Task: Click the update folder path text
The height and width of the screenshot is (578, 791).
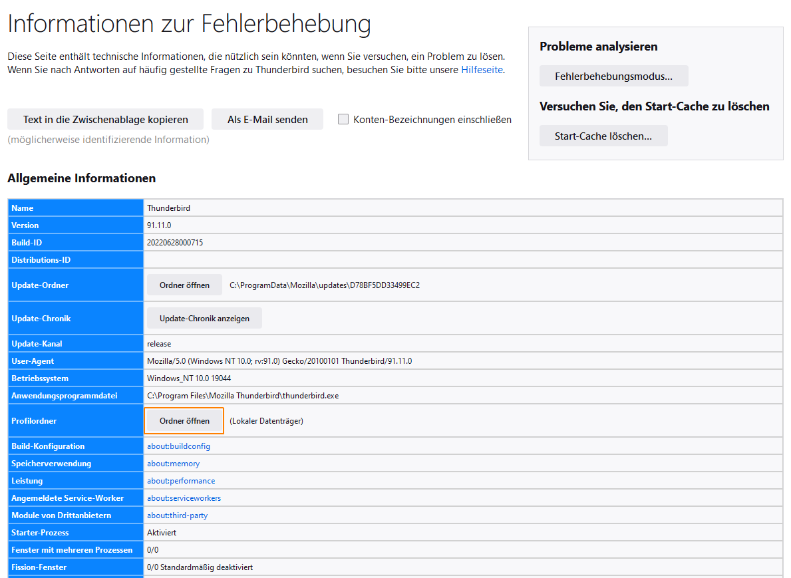Action: point(325,285)
